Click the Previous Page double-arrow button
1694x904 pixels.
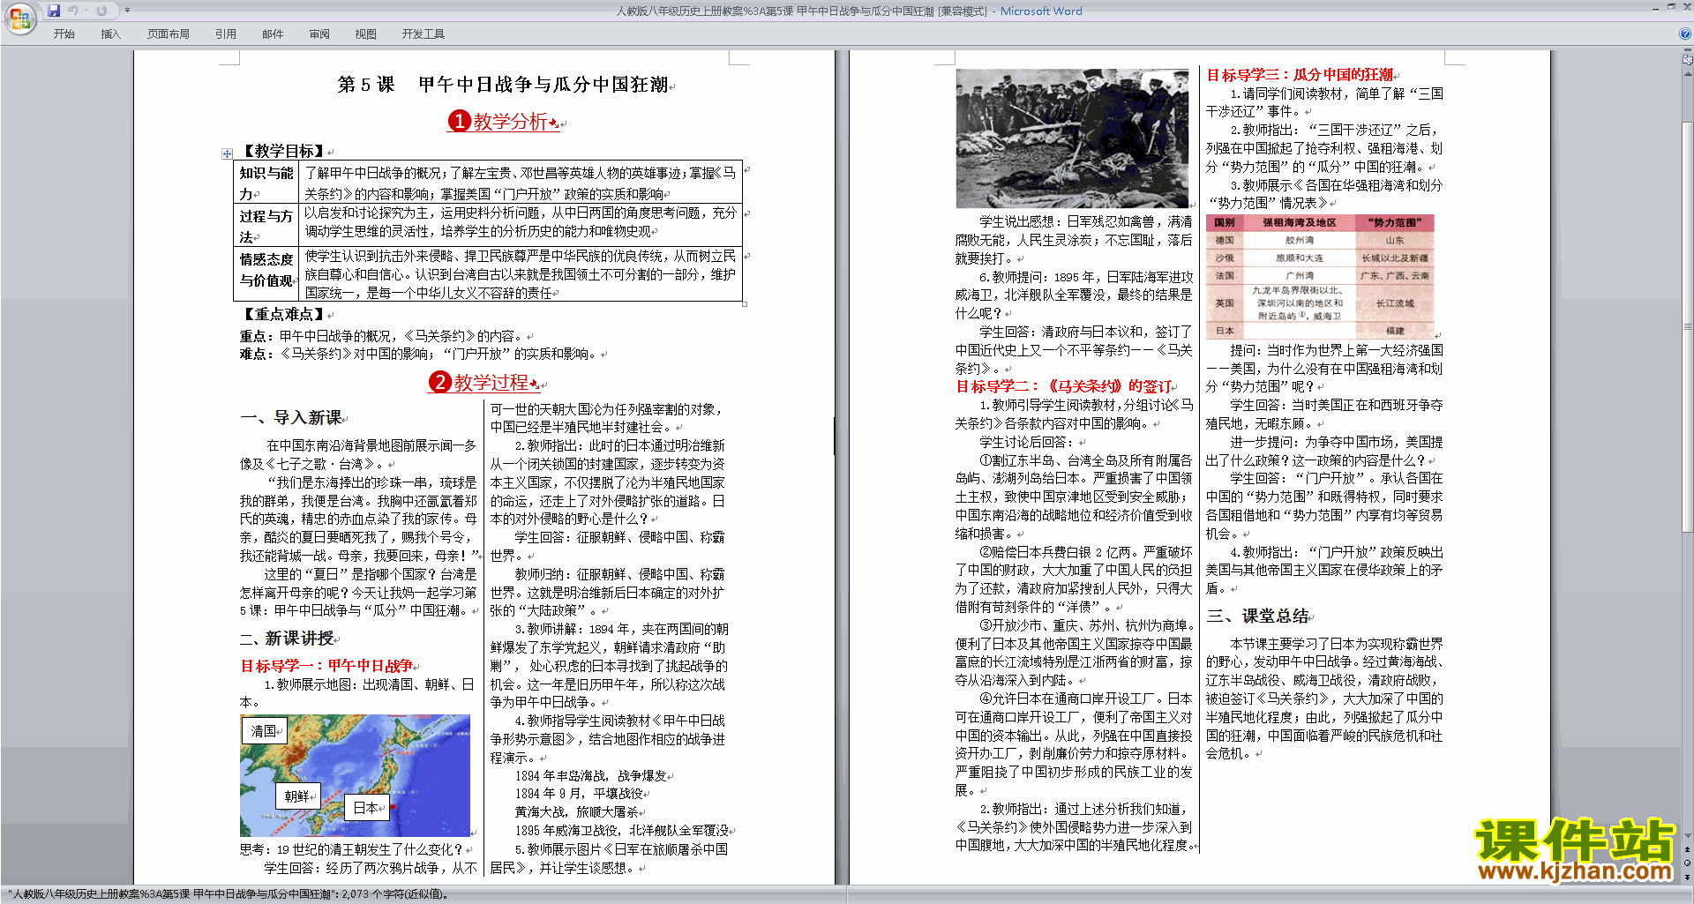[x=1687, y=850]
